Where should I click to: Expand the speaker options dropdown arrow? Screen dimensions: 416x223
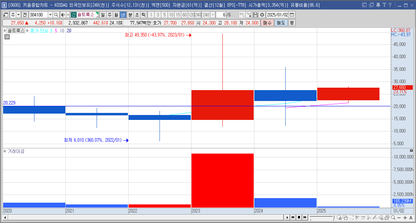point(68,15)
